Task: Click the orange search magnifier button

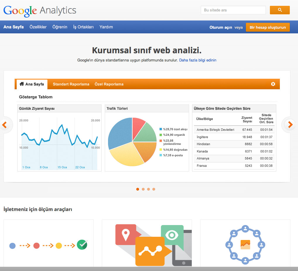Action: point(280,10)
